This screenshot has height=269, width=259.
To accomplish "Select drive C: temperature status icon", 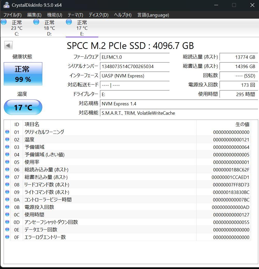I will (x=4, y=22).
